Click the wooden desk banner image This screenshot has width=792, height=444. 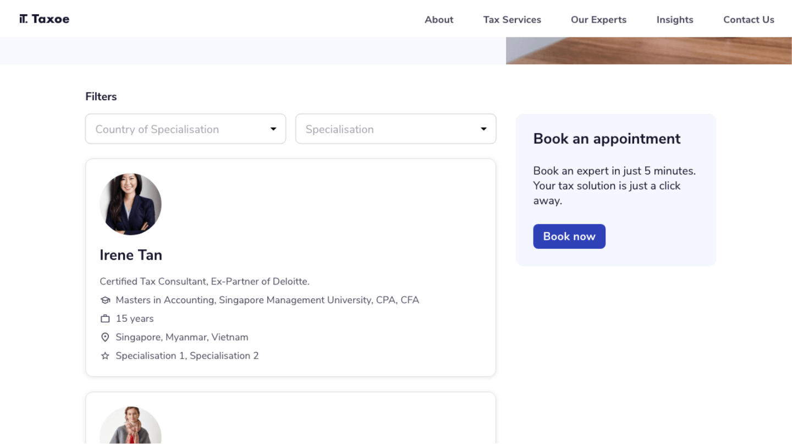click(649, 51)
